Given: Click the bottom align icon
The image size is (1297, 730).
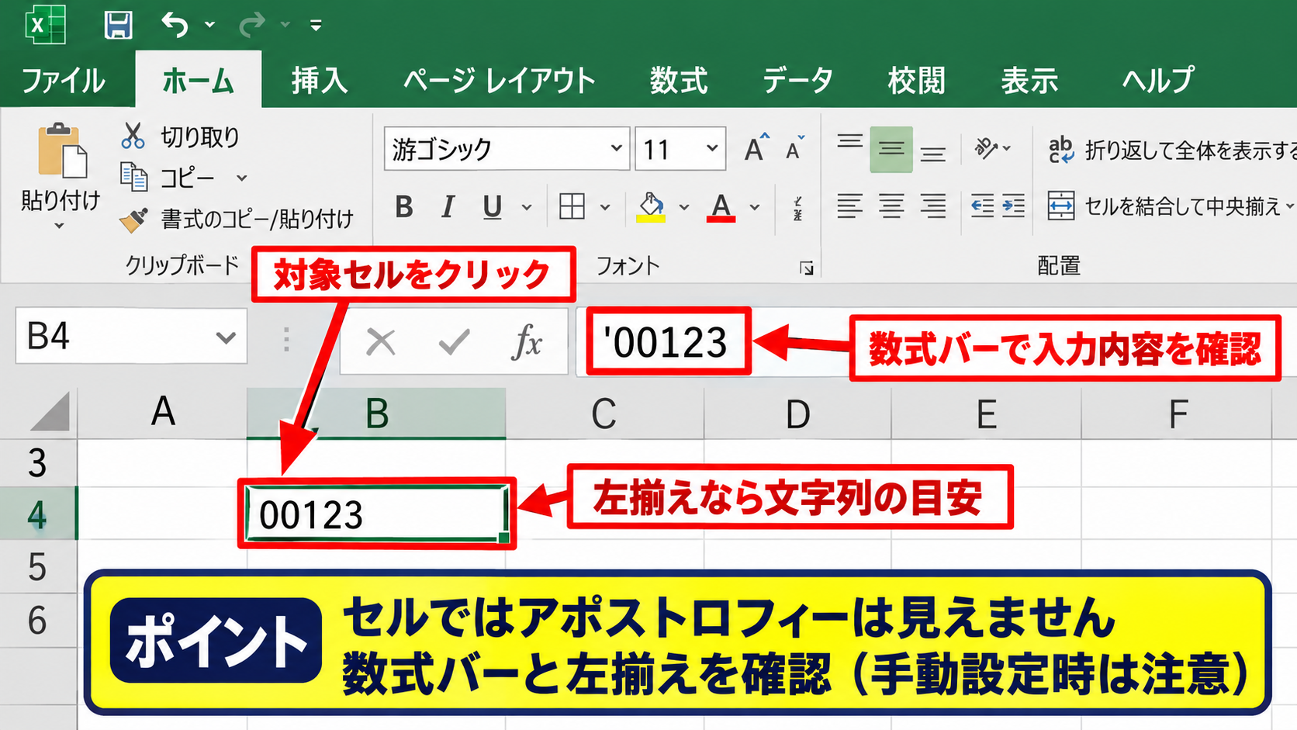Looking at the screenshot, I should point(933,154).
